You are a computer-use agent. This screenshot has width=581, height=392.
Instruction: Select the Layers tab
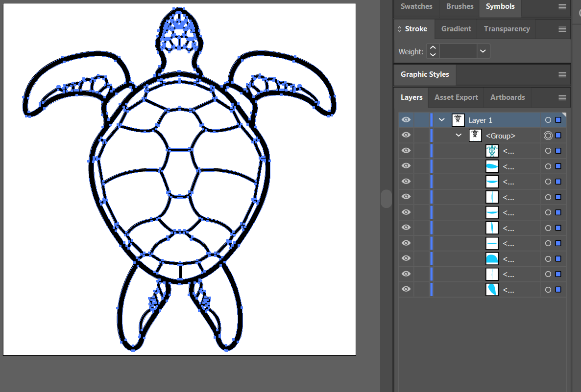click(x=412, y=97)
